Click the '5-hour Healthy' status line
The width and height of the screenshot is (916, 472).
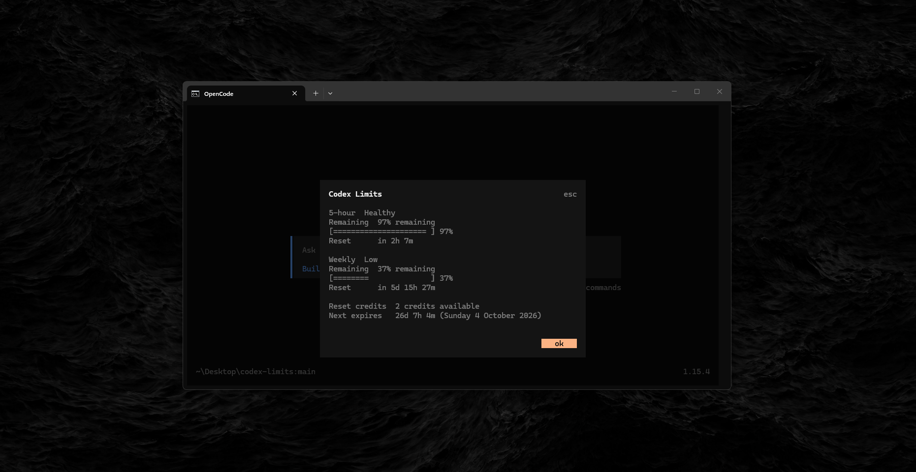[362, 213]
